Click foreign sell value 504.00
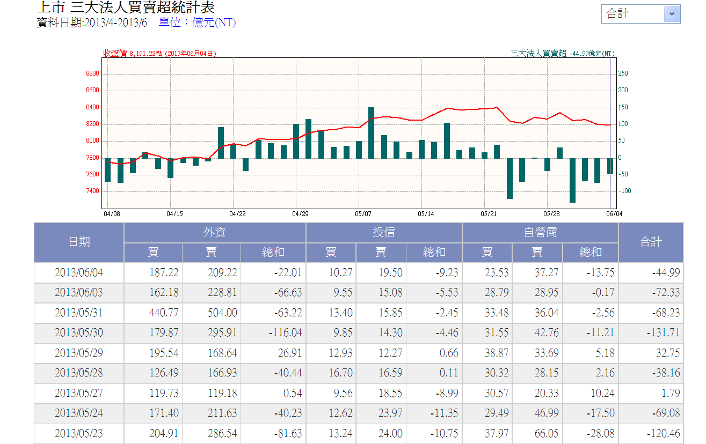 pos(222,313)
